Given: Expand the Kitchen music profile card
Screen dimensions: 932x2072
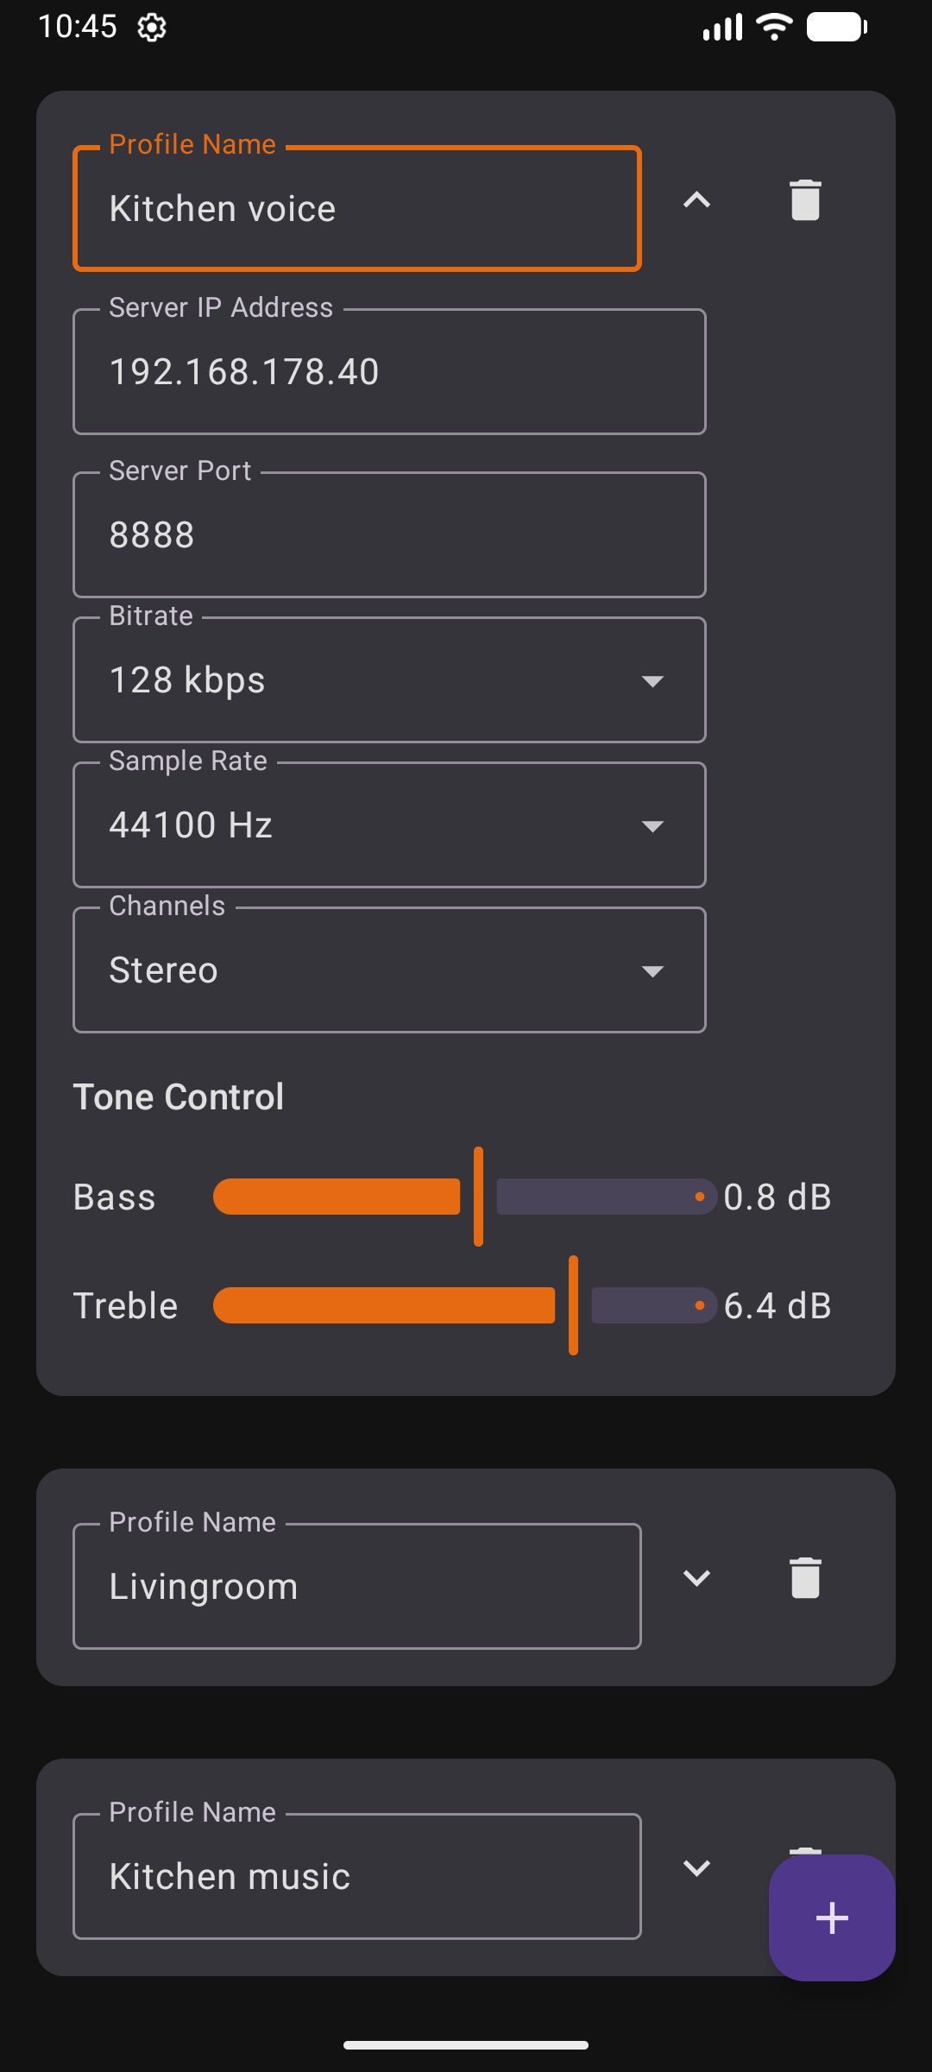Looking at the screenshot, I should coord(696,1868).
